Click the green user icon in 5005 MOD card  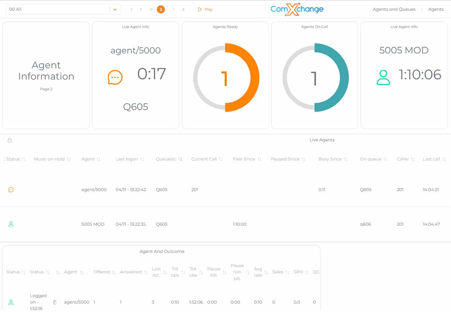click(383, 77)
